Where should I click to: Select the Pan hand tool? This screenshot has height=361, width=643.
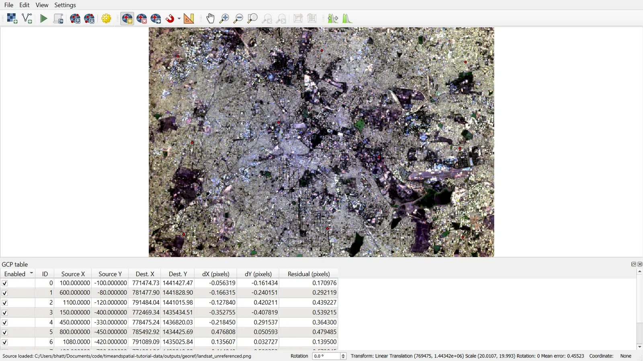[x=211, y=18]
